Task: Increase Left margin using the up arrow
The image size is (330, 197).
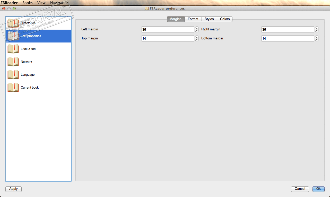Action: [197, 28]
